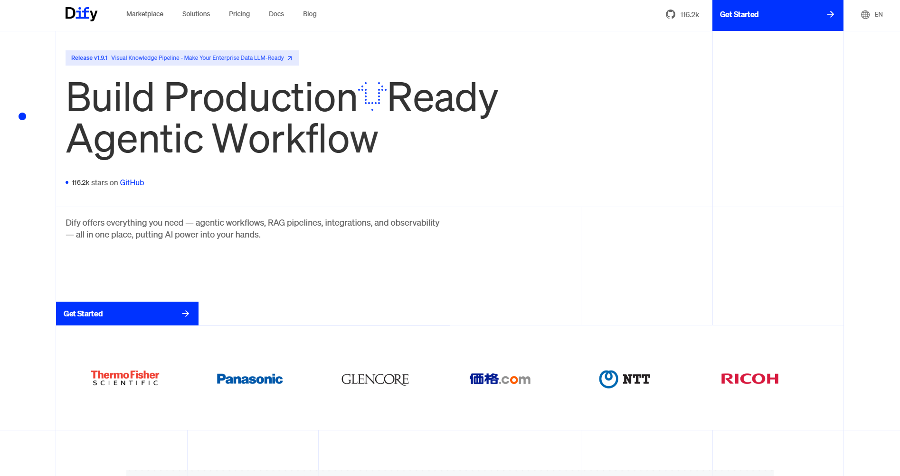The width and height of the screenshot is (900, 476).
Task: Visit the Blog from the top nav
Action: 309,14
